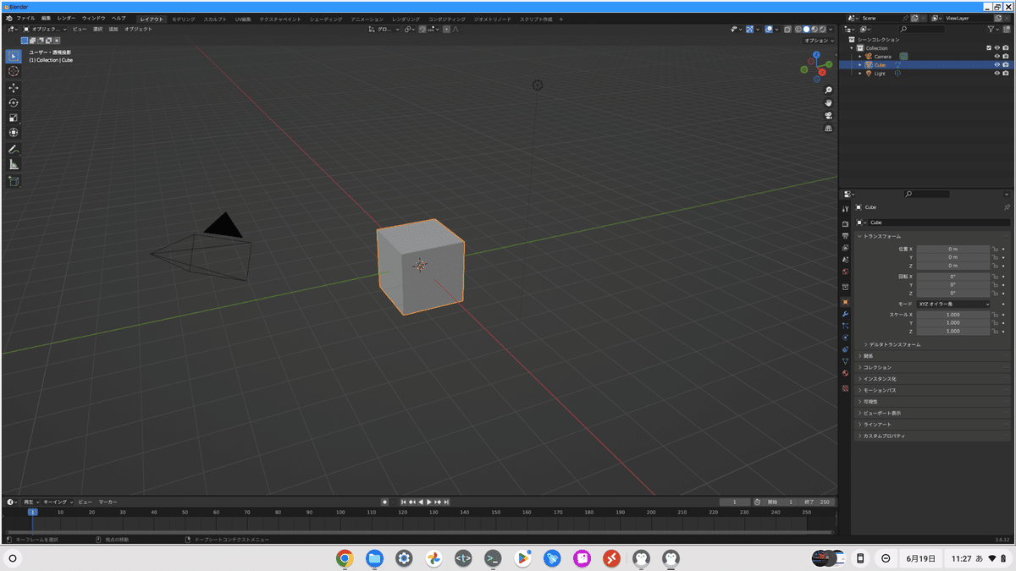This screenshot has height=571, width=1016.
Task: Uncheck the Collection exclude checkbox
Action: (989, 48)
